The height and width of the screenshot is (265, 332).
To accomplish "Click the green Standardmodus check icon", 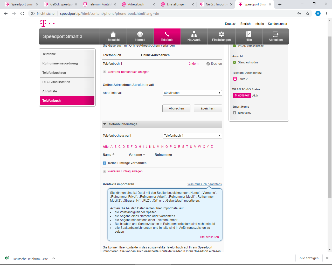I will [x=234, y=62].
